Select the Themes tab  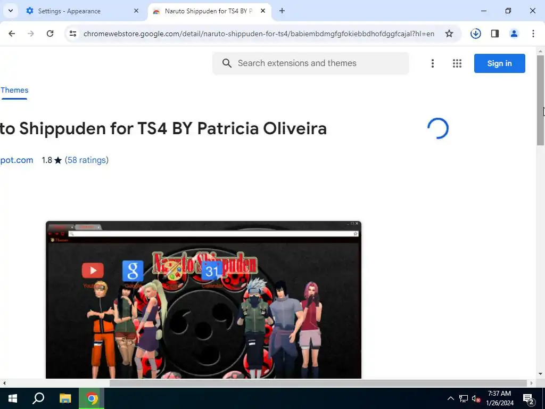click(x=14, y=91)
